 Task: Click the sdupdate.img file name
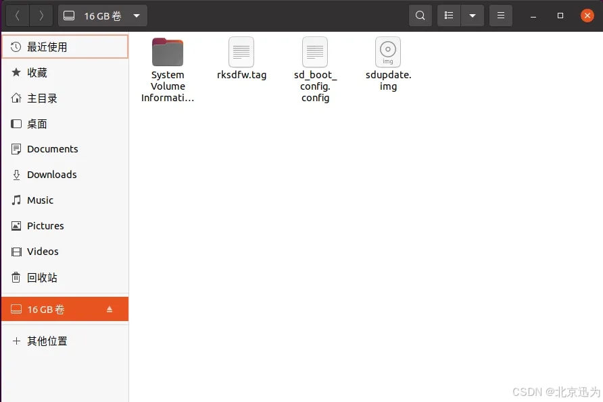click(389, 80)
